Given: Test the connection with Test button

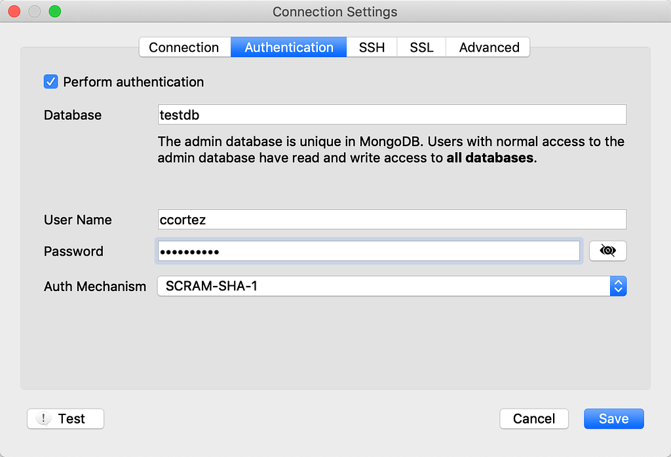Looking at the screenshot, I should pos(66,418).
